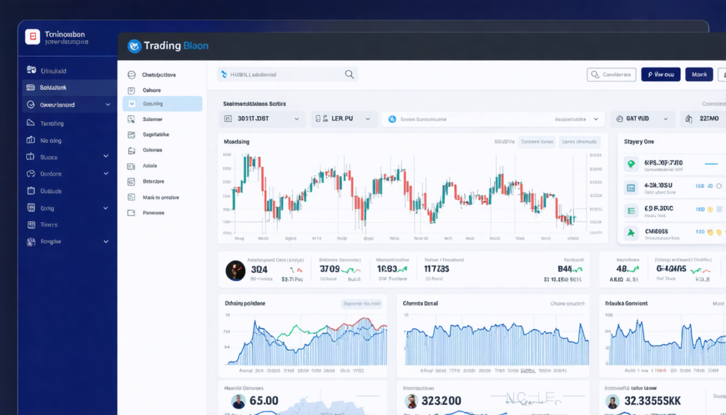Expand the Oxdore chevron in dark sidebar

106,174
